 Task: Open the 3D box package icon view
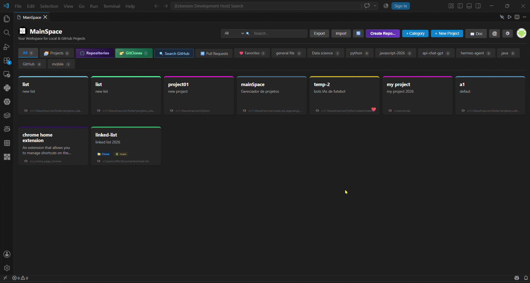(x=7, y=115)
